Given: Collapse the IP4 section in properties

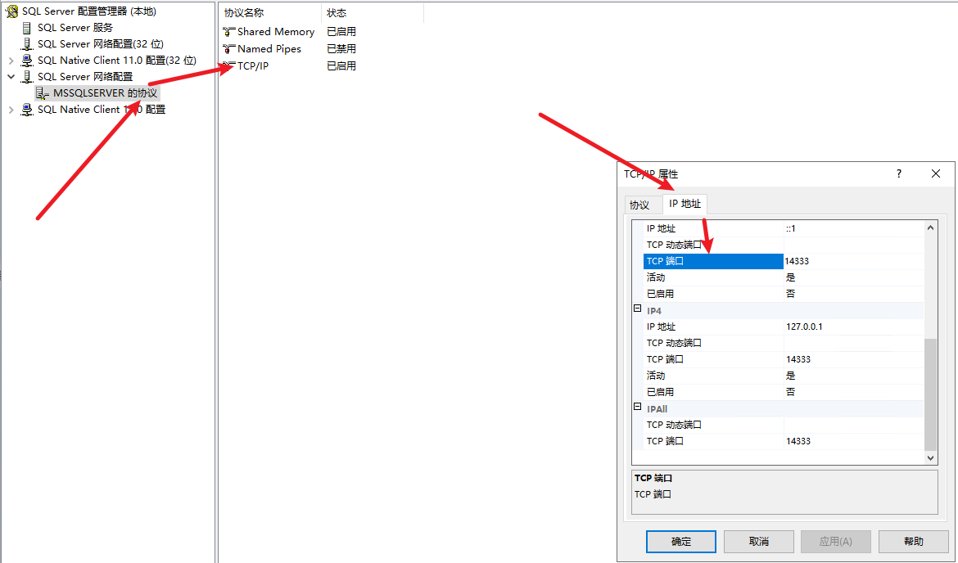Looking at the screenshot, I should [638, 309].
